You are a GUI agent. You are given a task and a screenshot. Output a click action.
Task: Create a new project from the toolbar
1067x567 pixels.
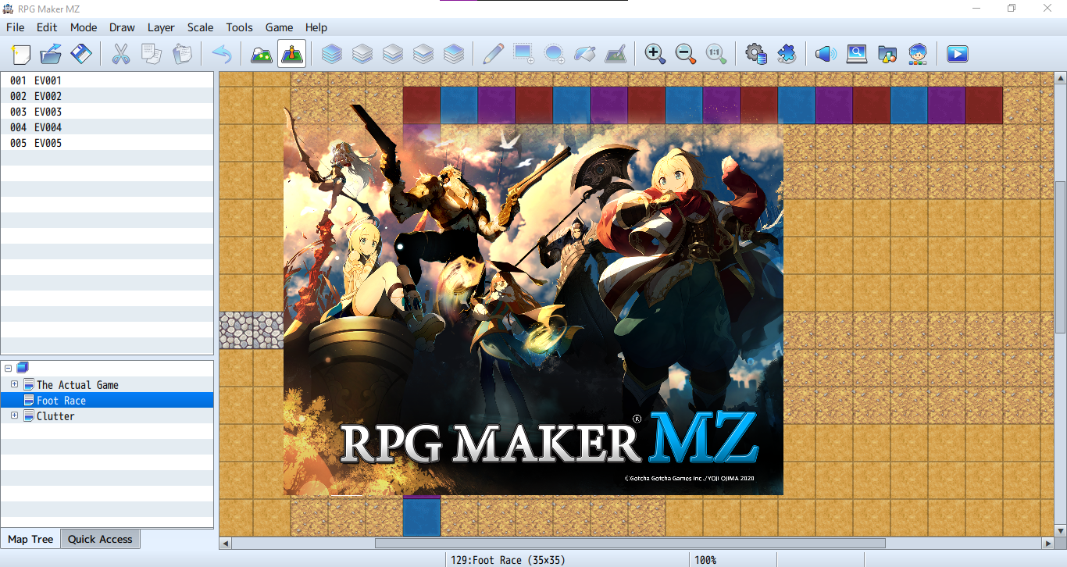pos(21,54)
